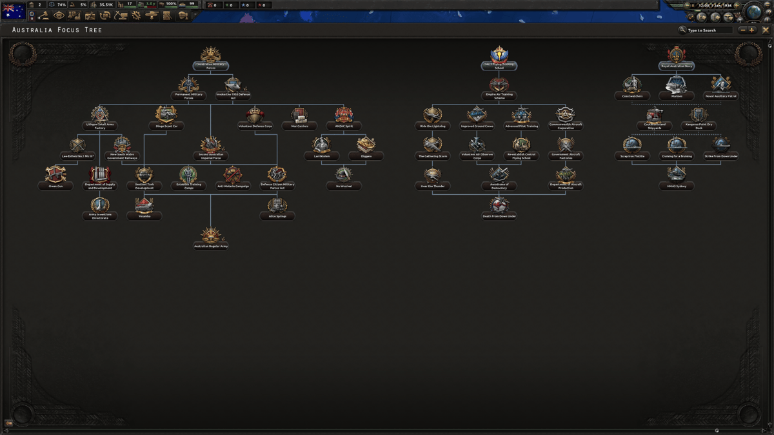Pick the Larrikinism focus
This screenshot has height=435, width=774.
click(322, 148)
